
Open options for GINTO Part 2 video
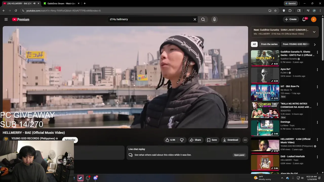(x=317, y=52)
